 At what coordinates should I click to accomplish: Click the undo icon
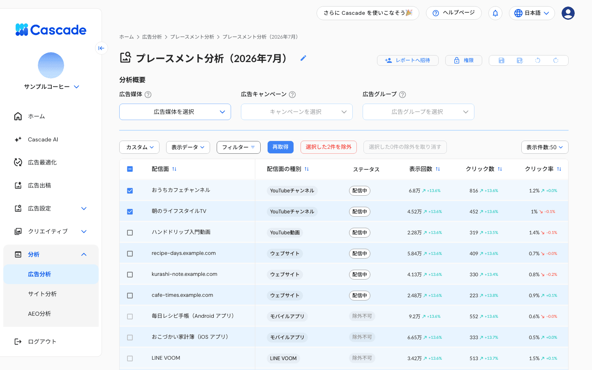538,60
